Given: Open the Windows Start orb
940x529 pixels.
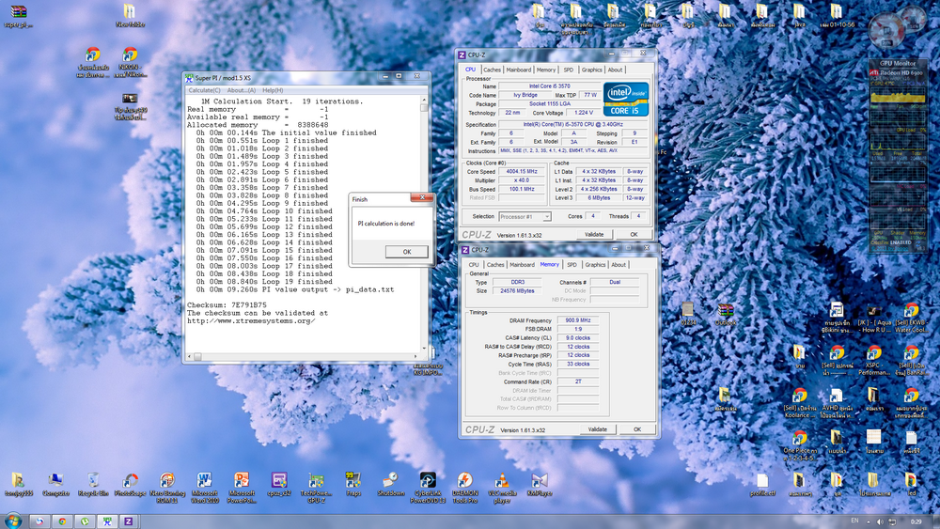Looking at the screenshot, I should tap(13, 521).
